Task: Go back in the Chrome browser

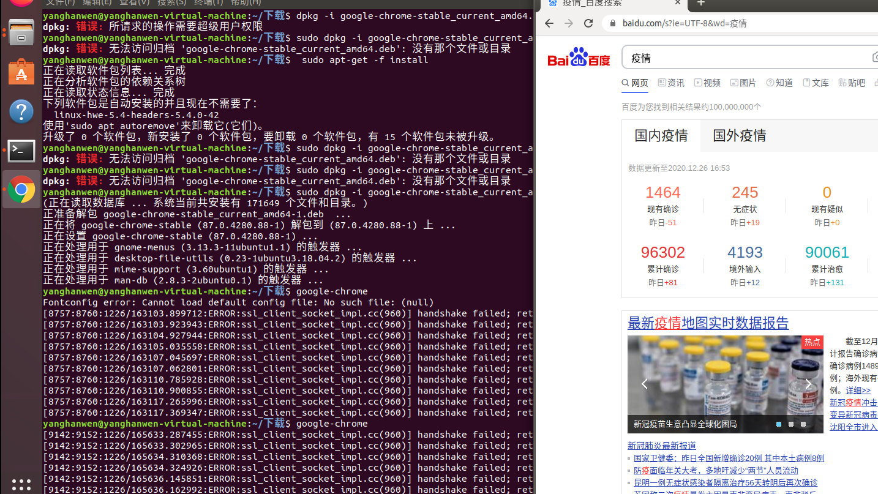Action: click(549, 23)
